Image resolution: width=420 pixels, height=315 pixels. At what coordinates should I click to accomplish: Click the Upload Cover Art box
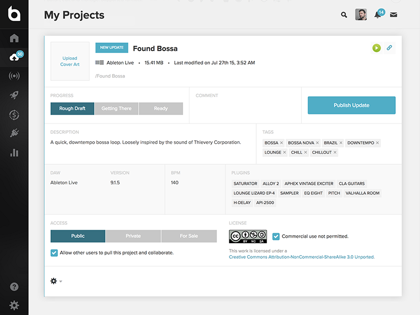point(70,61)
